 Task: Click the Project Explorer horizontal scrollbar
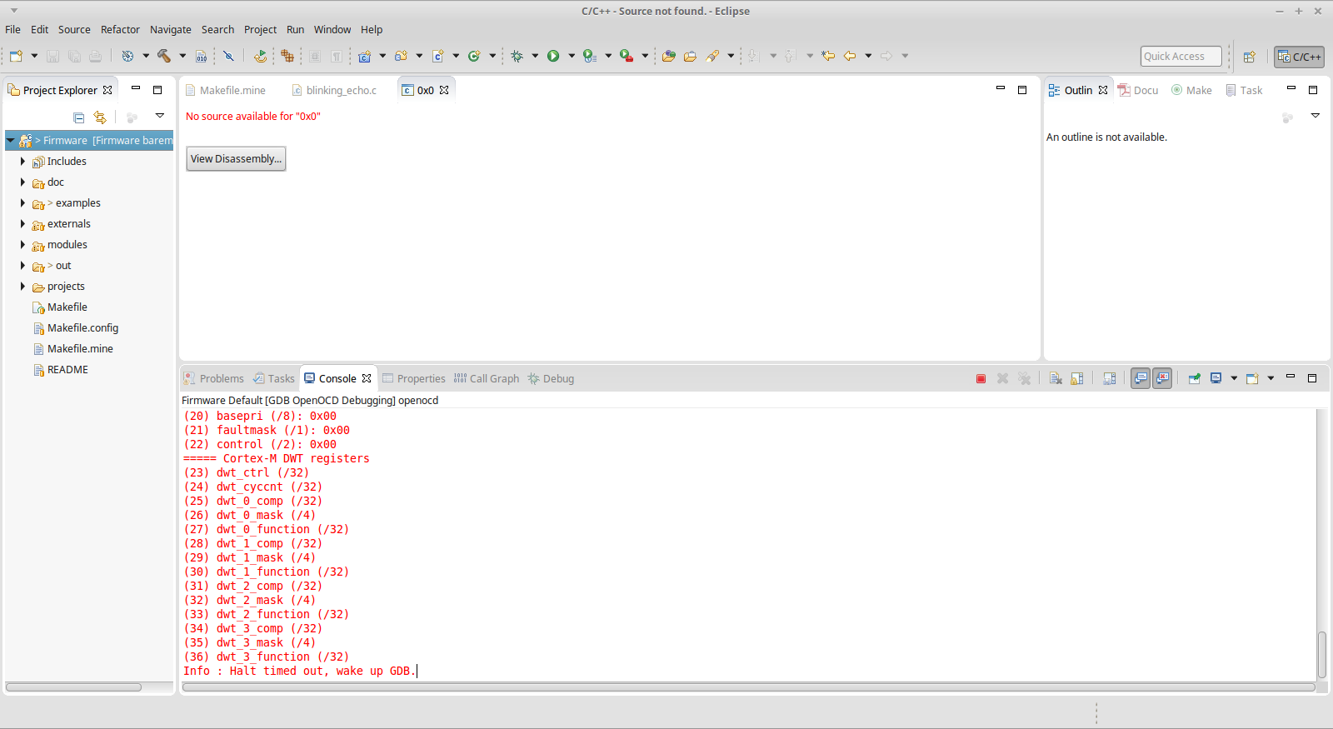(x=74, y=687)
